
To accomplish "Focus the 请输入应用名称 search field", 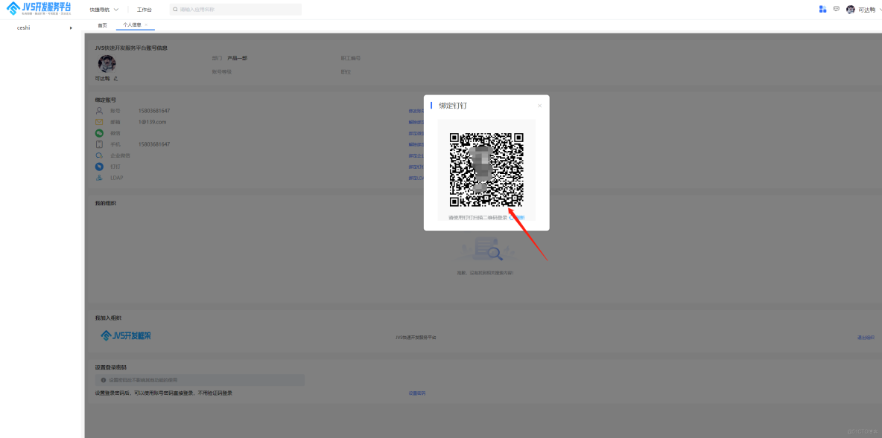I will pos(235,10).
